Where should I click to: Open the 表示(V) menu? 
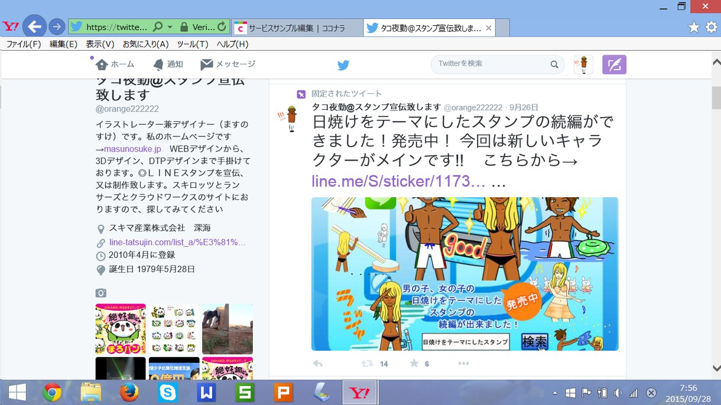(100, 44)
